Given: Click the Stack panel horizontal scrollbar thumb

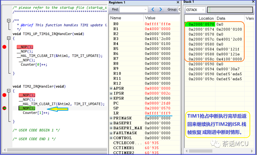Looking at the screenshot, I should pos(201,151).
